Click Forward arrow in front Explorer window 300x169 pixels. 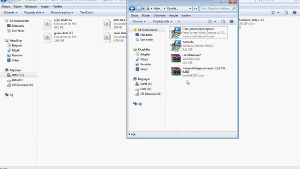[x=139, y=8]
